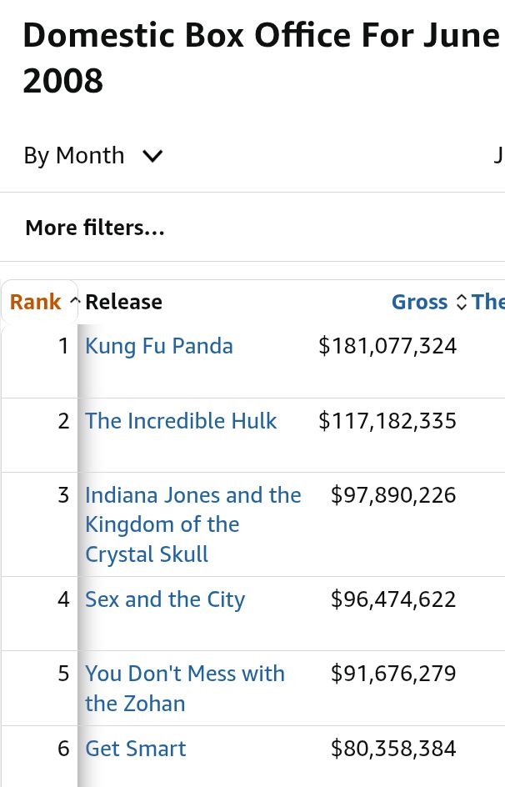Click the By Month chevron arrow

point(152,157)
